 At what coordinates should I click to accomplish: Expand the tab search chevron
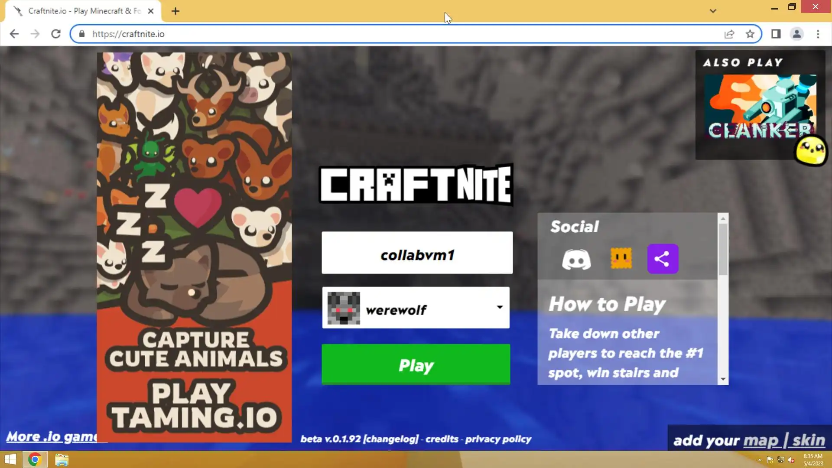pos(713,11)
